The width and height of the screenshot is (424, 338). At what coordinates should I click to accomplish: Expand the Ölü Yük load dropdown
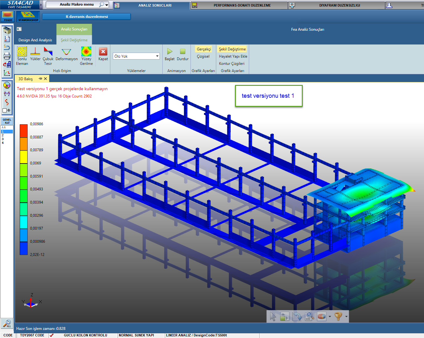tap(157, 56)
